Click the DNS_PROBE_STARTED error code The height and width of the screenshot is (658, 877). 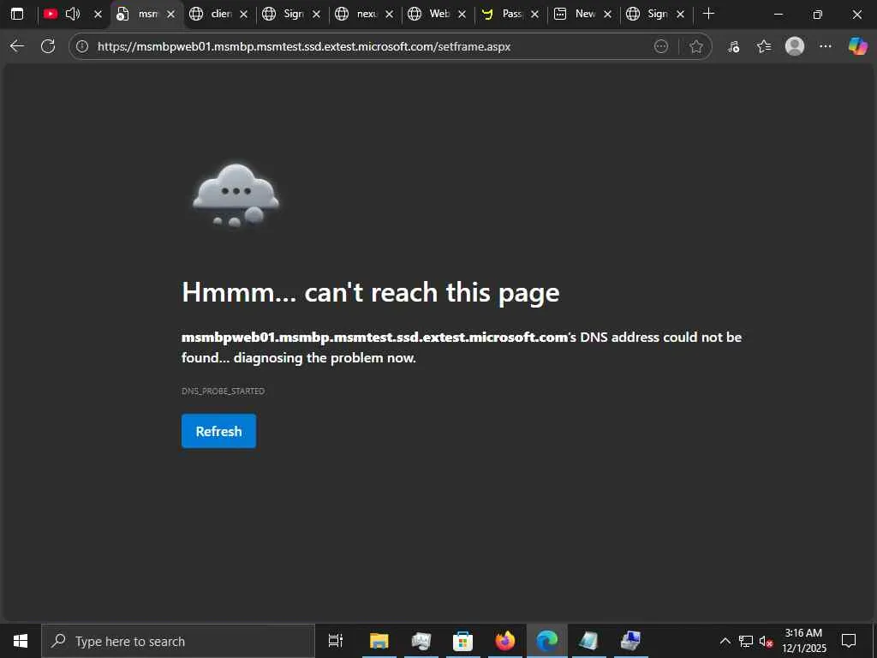[224, 391]
